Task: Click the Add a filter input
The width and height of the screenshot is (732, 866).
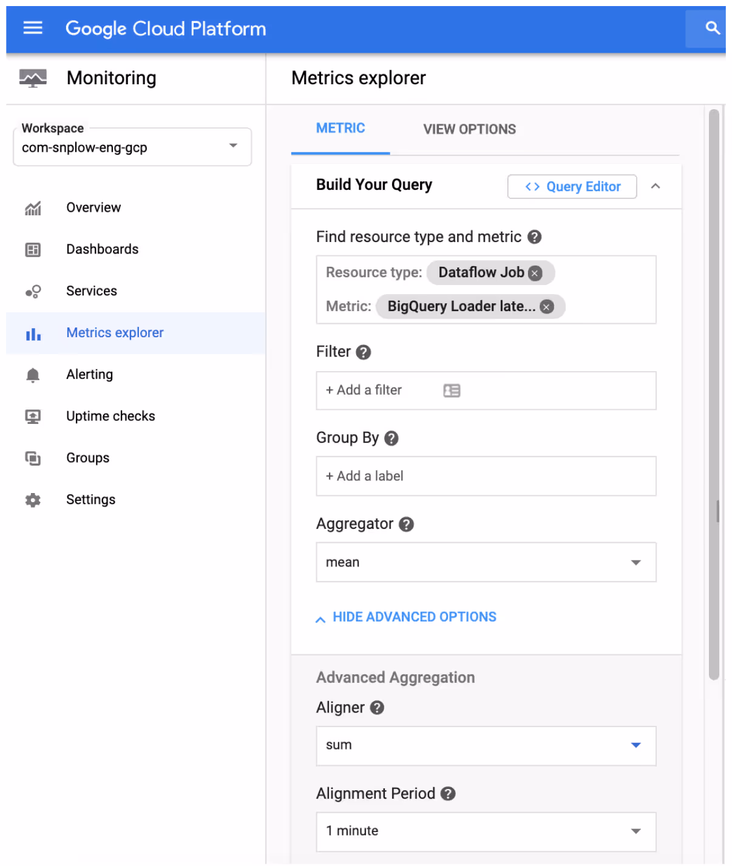Action: [x=486, y=391]
